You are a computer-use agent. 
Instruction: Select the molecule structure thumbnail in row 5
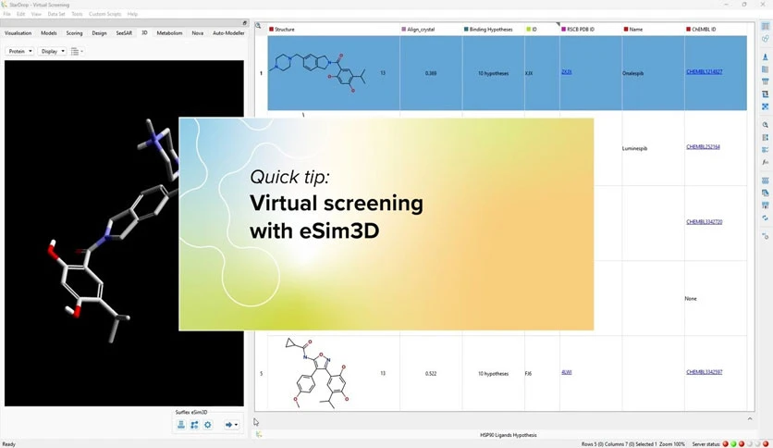tap(316, 373)
